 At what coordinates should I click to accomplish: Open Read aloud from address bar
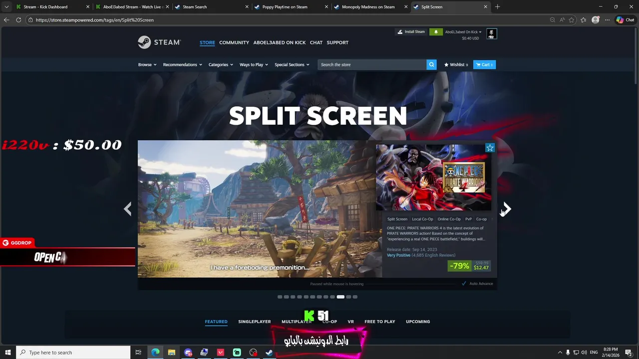coord(562,20)
